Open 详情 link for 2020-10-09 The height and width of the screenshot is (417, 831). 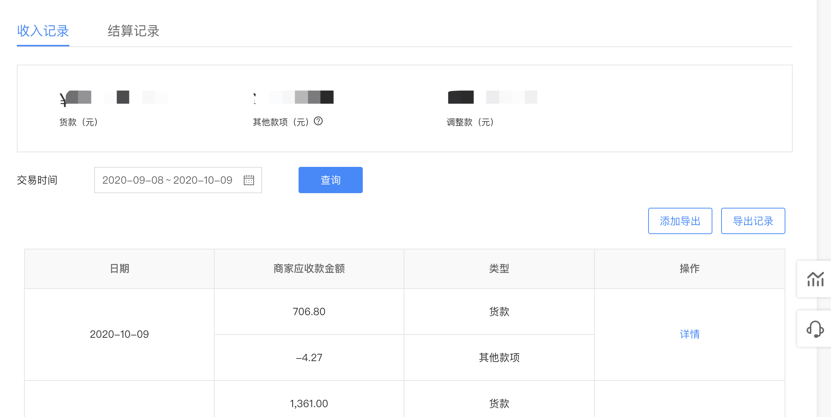pos(689,334)
